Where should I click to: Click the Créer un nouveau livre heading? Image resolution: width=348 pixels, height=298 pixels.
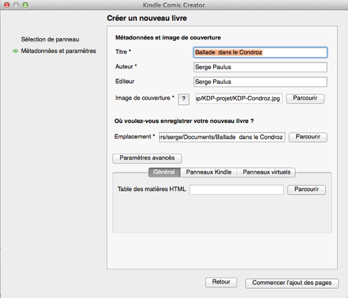click(x=147, y=18)
